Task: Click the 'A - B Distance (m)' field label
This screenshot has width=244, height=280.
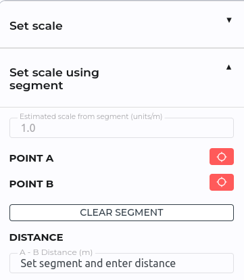Action: click(x=56, y=252)
